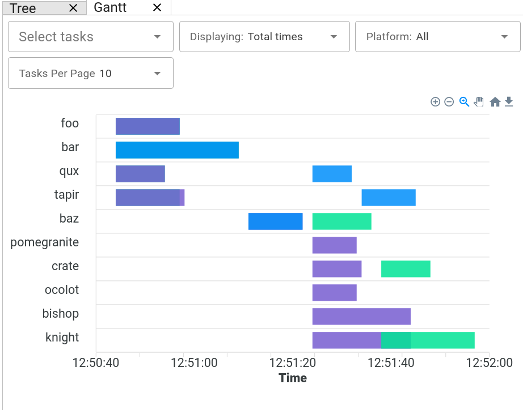Download the chart via download icon
This screenshot has width=523, height=410.
click(509, 102)
